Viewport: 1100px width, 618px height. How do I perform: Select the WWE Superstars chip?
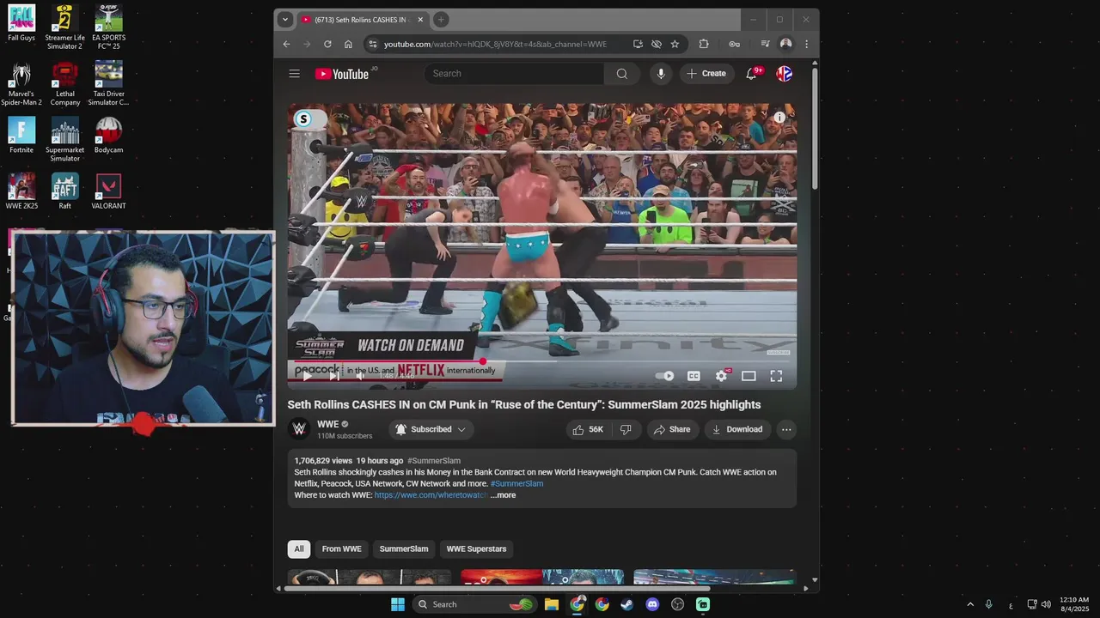click(476, 549)
